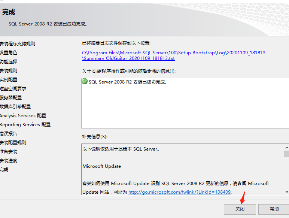Select the 安装规则 step
The height and width of the screenshot is (218, 289).
coord(9,71)
